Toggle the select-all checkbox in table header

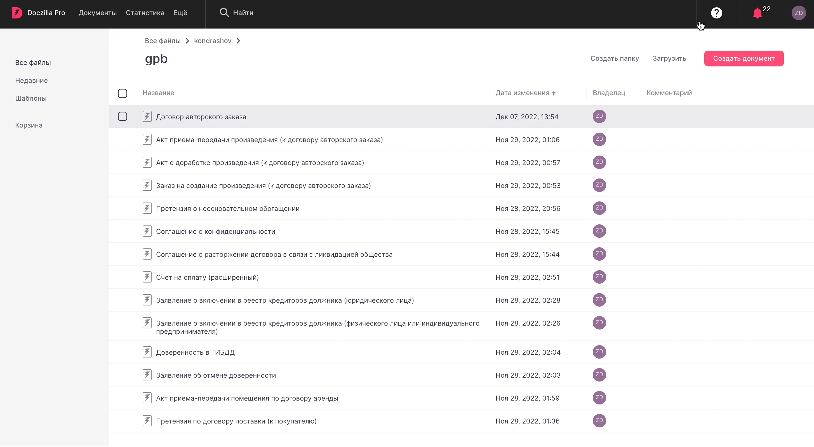[123, 93]
